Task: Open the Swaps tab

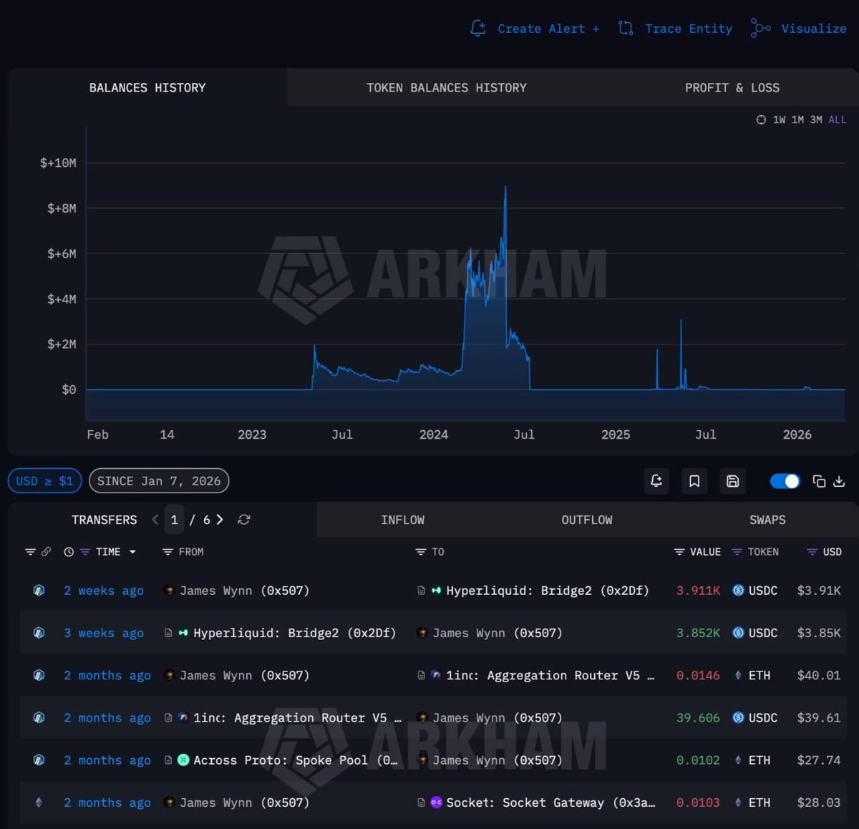Action: (x=767, y=520)
